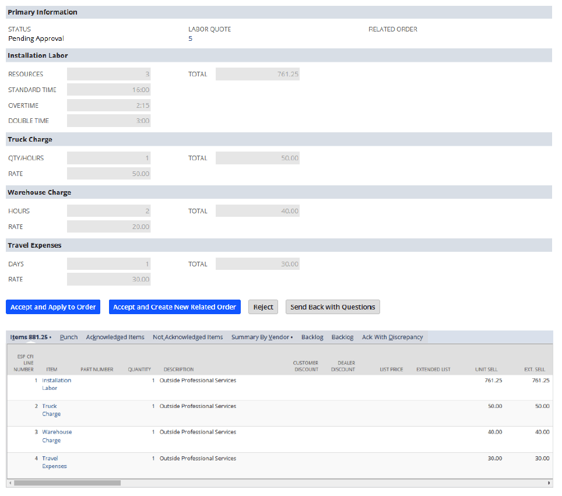Click the scroll right arrow of items table

tap(549, 483)
